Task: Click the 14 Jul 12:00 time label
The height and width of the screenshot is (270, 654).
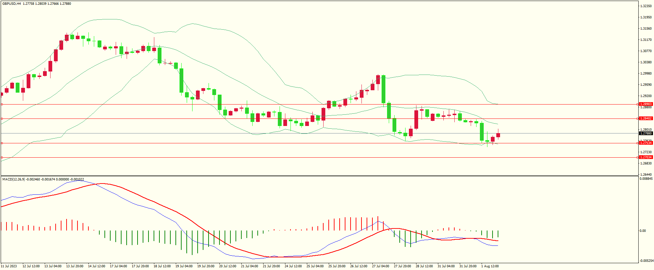Action: click(97, 266)
